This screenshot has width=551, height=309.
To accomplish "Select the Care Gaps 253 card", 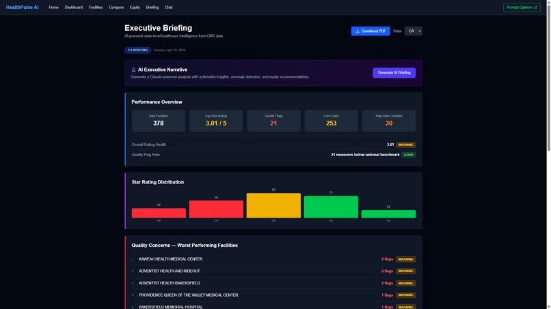I will pyautogui.click(x=331, y=121).
